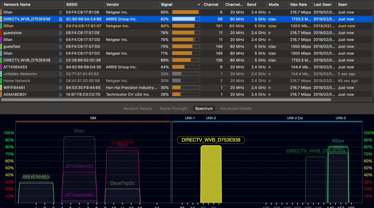Click the lillian label in ISM spectrum
Viewport: 374px width, 208px height.
[79, 131]
